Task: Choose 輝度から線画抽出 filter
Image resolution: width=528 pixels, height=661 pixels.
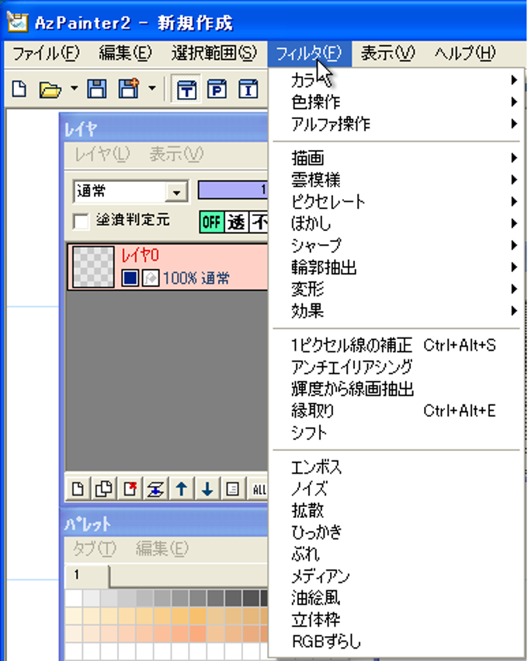Action: (x=396, y=389)
